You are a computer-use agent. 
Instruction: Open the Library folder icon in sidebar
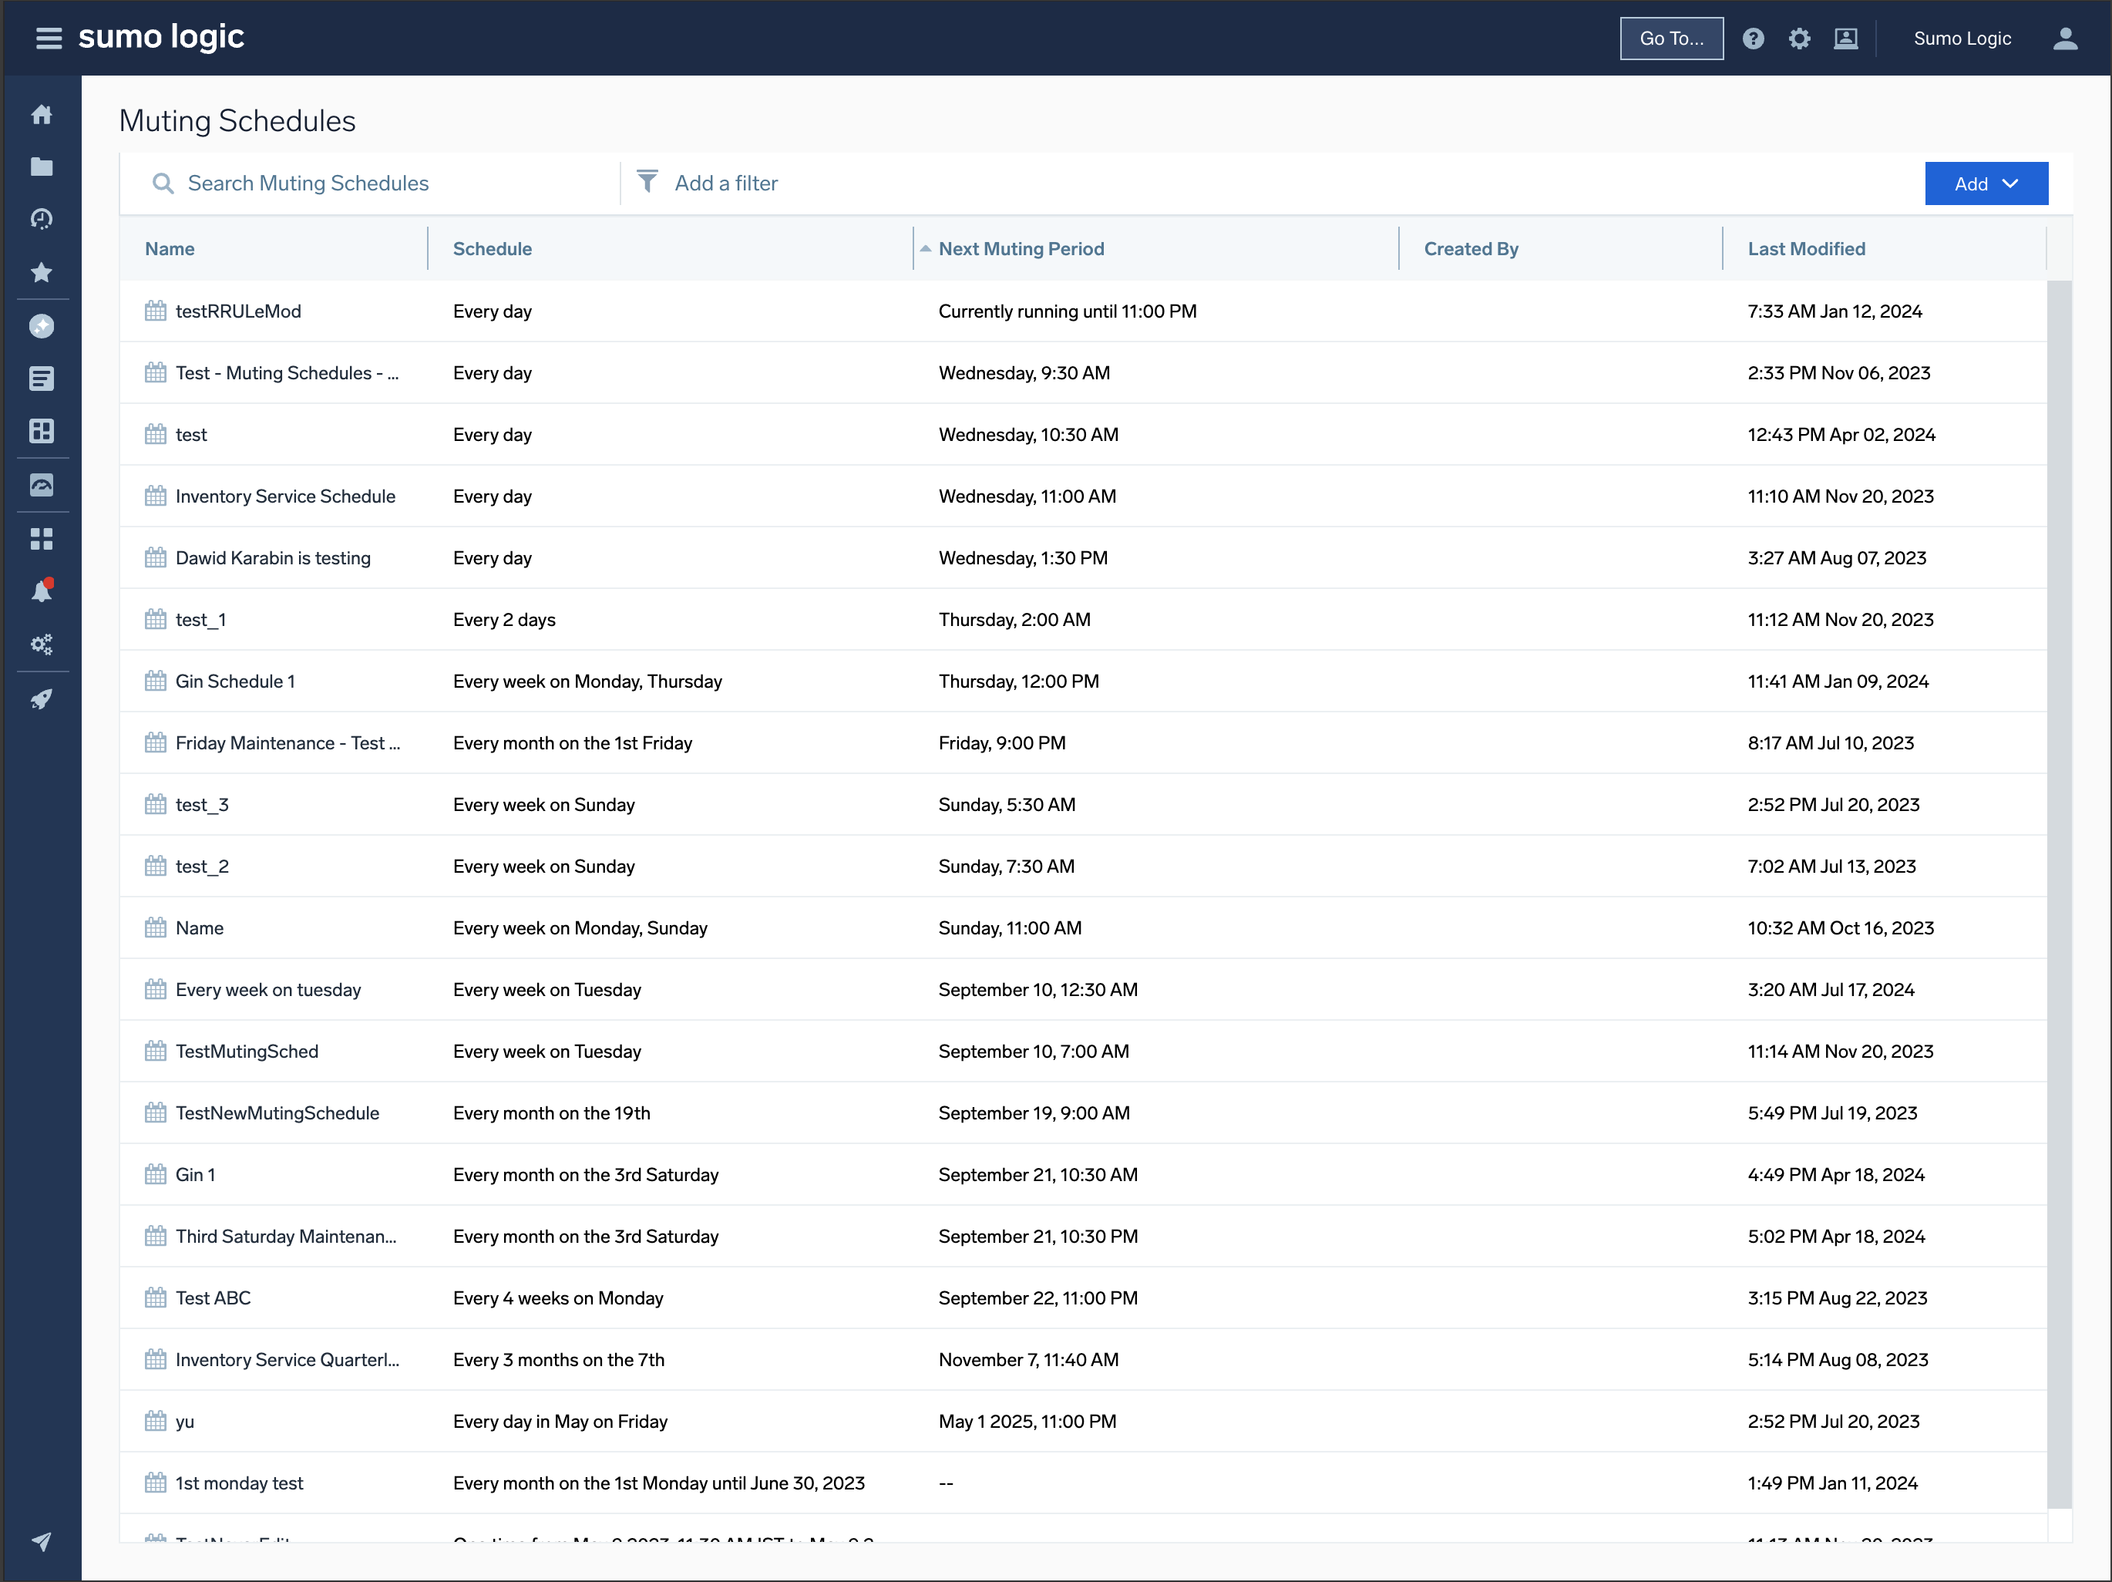tap(42, 166)
